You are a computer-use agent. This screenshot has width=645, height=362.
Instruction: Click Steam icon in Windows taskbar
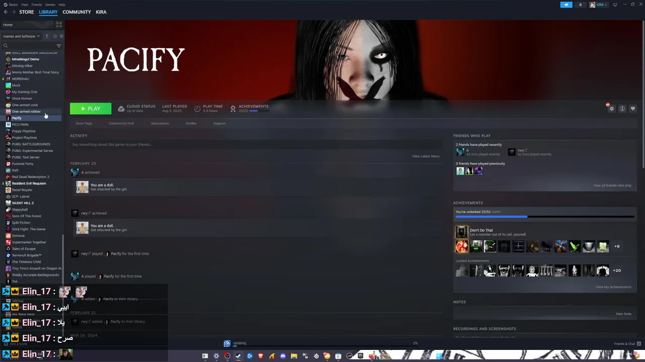coord(238,356)
